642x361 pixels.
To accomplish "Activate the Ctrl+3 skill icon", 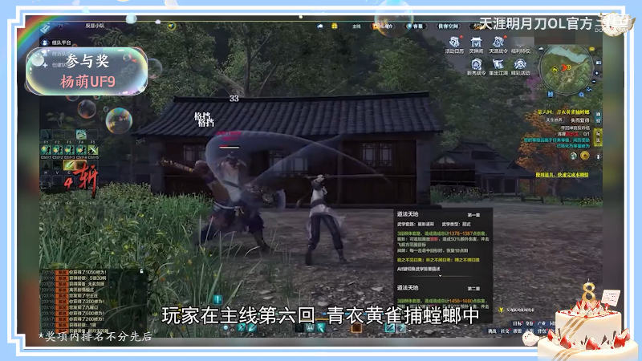I will (x=70, y=150).
